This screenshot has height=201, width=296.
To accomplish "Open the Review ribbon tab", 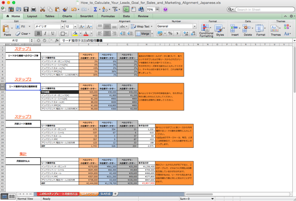I will tap(143, 16).
